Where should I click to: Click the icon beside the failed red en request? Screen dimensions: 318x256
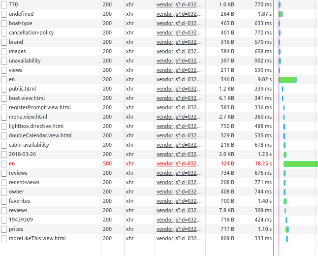coord(4,164)
